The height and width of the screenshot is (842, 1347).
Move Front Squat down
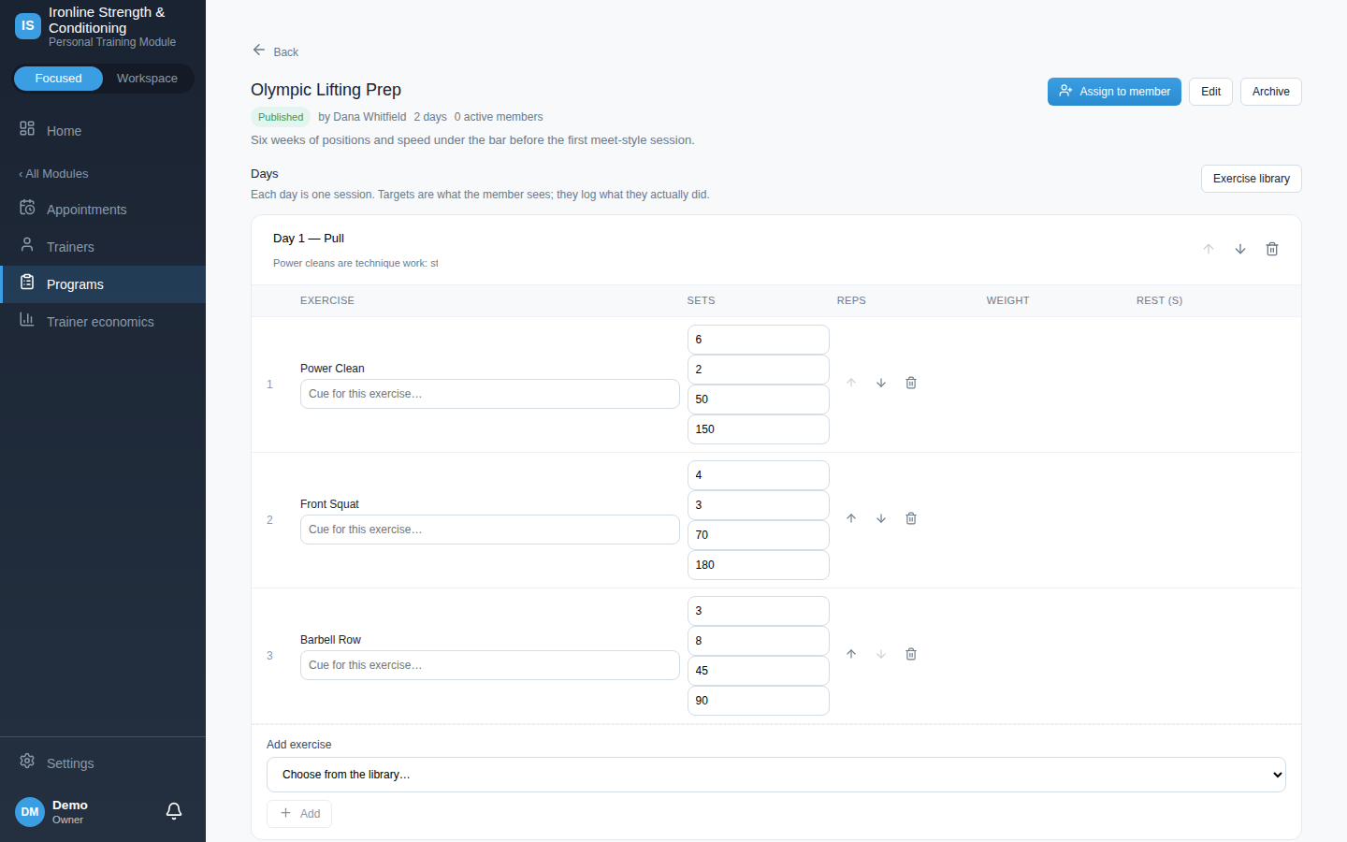coord(881,518)
